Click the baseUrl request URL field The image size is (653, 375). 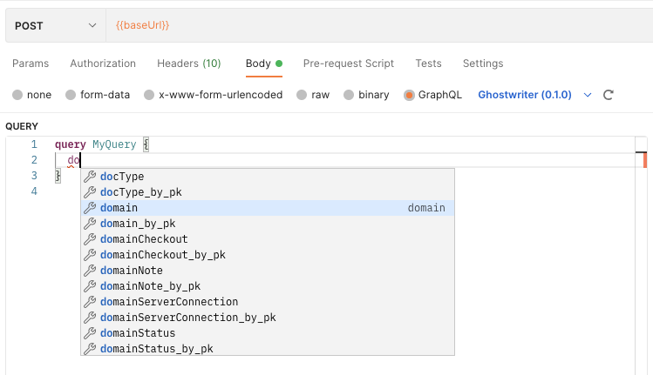379,26
